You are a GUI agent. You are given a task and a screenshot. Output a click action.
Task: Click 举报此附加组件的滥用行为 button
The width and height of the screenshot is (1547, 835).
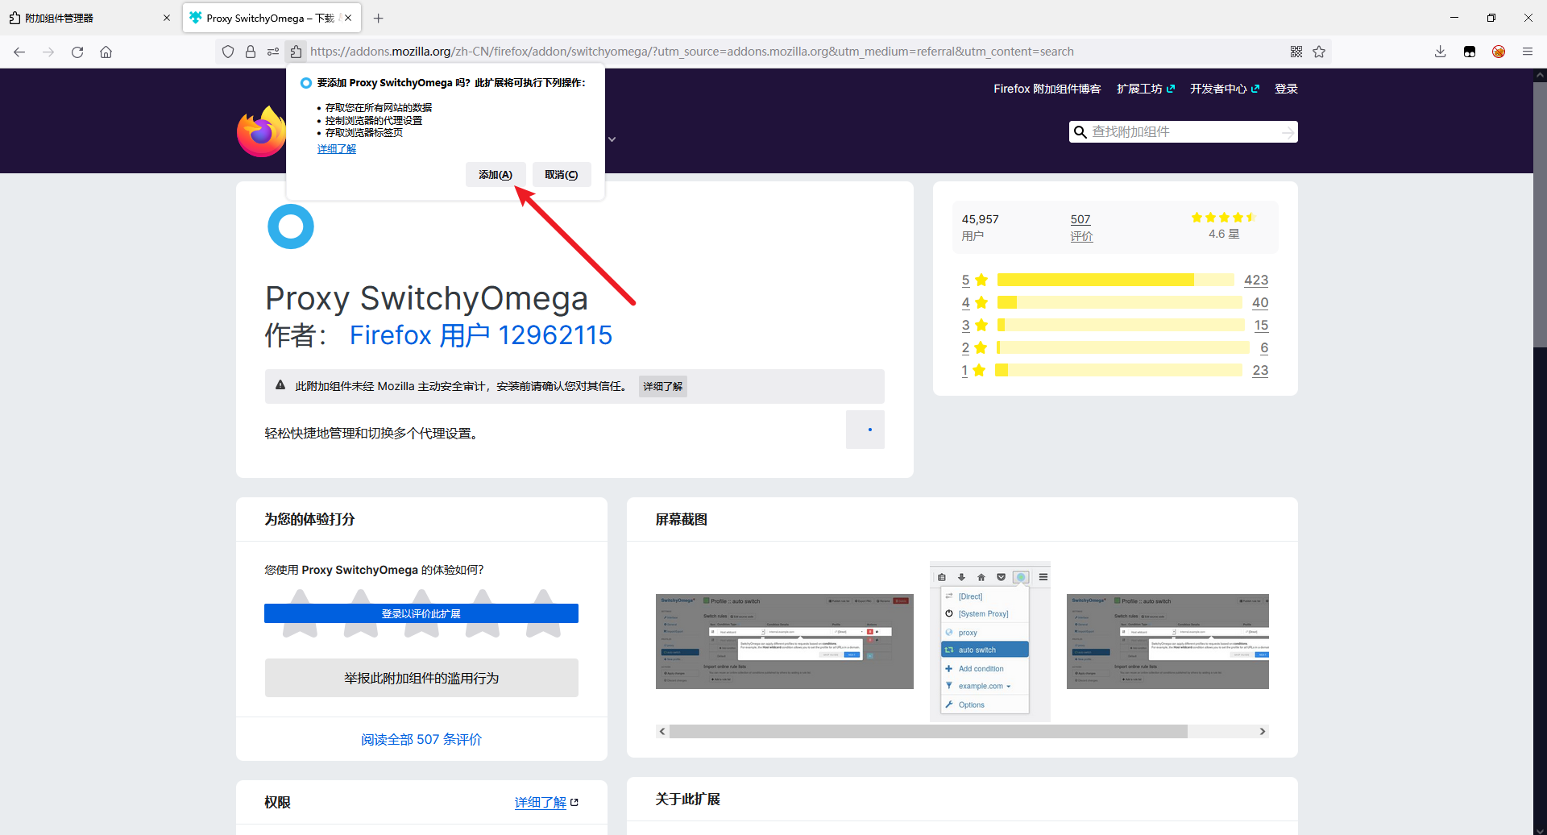tap(421, 678)
